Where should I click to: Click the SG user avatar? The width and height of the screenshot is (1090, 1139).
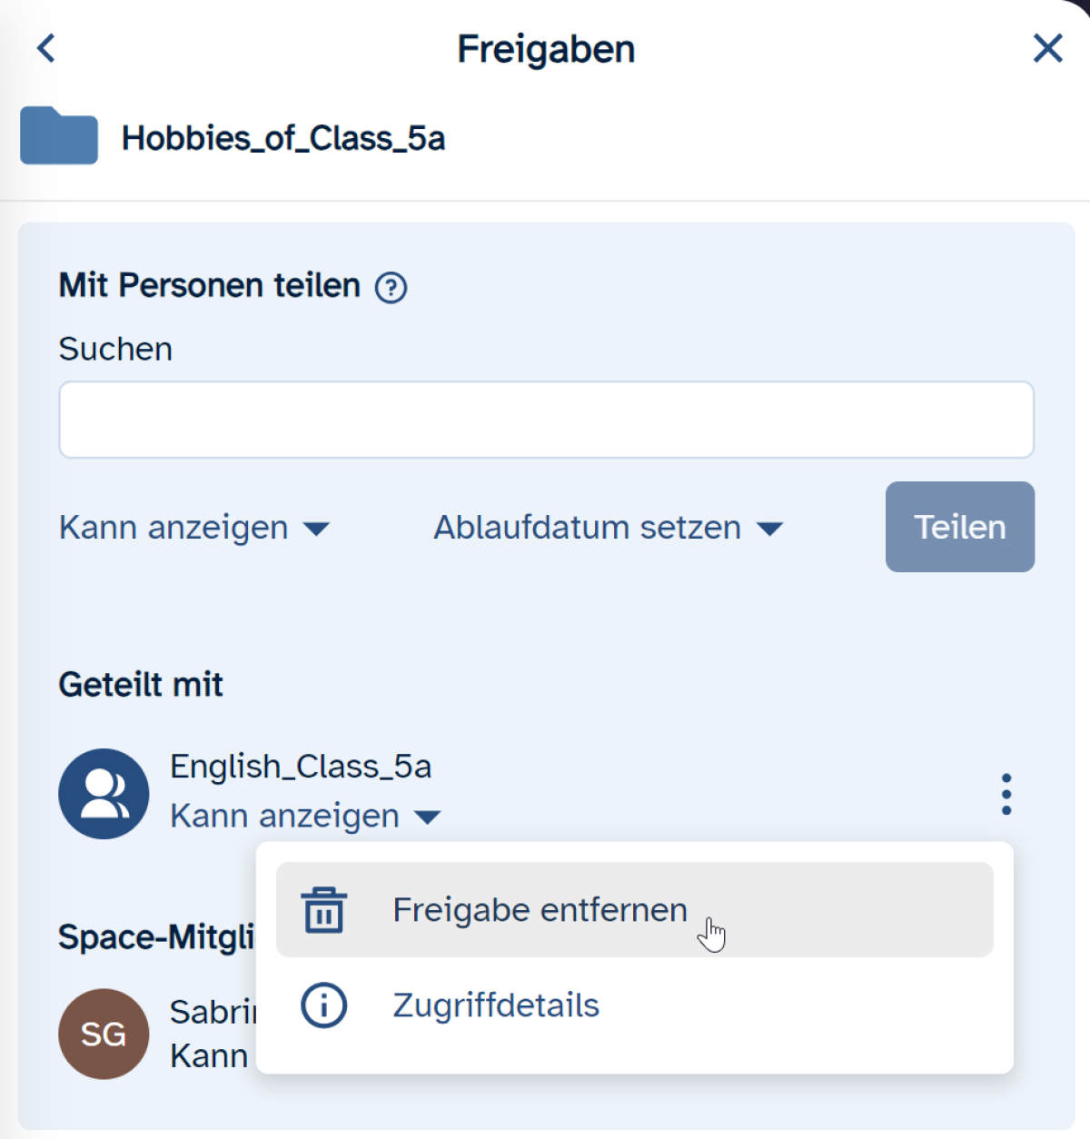104,1034
